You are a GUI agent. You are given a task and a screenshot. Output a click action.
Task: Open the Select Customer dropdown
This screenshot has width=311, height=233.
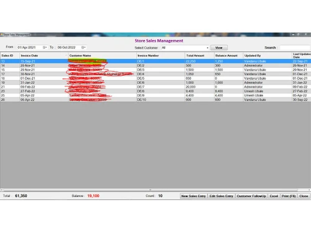[207, 48]
